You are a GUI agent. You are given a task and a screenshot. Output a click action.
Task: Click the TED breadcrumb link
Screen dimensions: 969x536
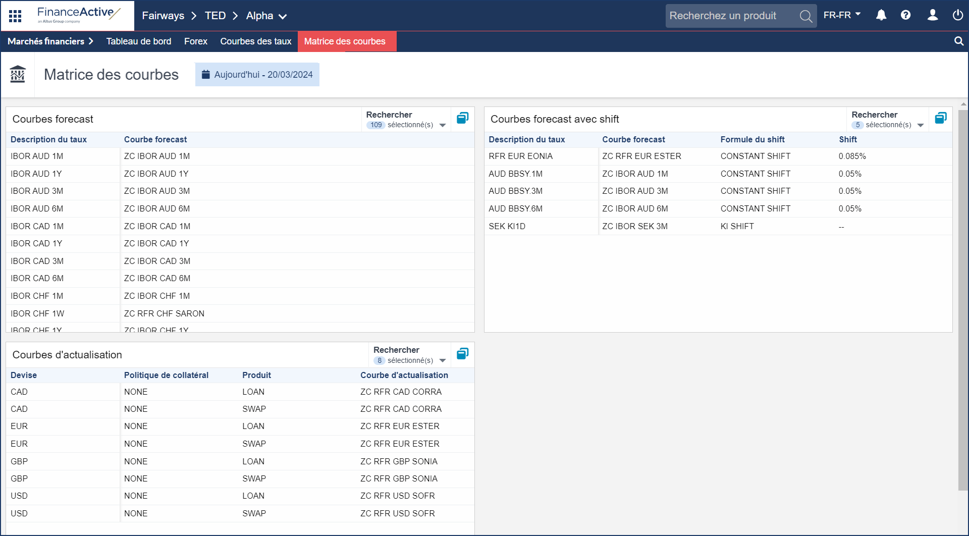[215, 16]
